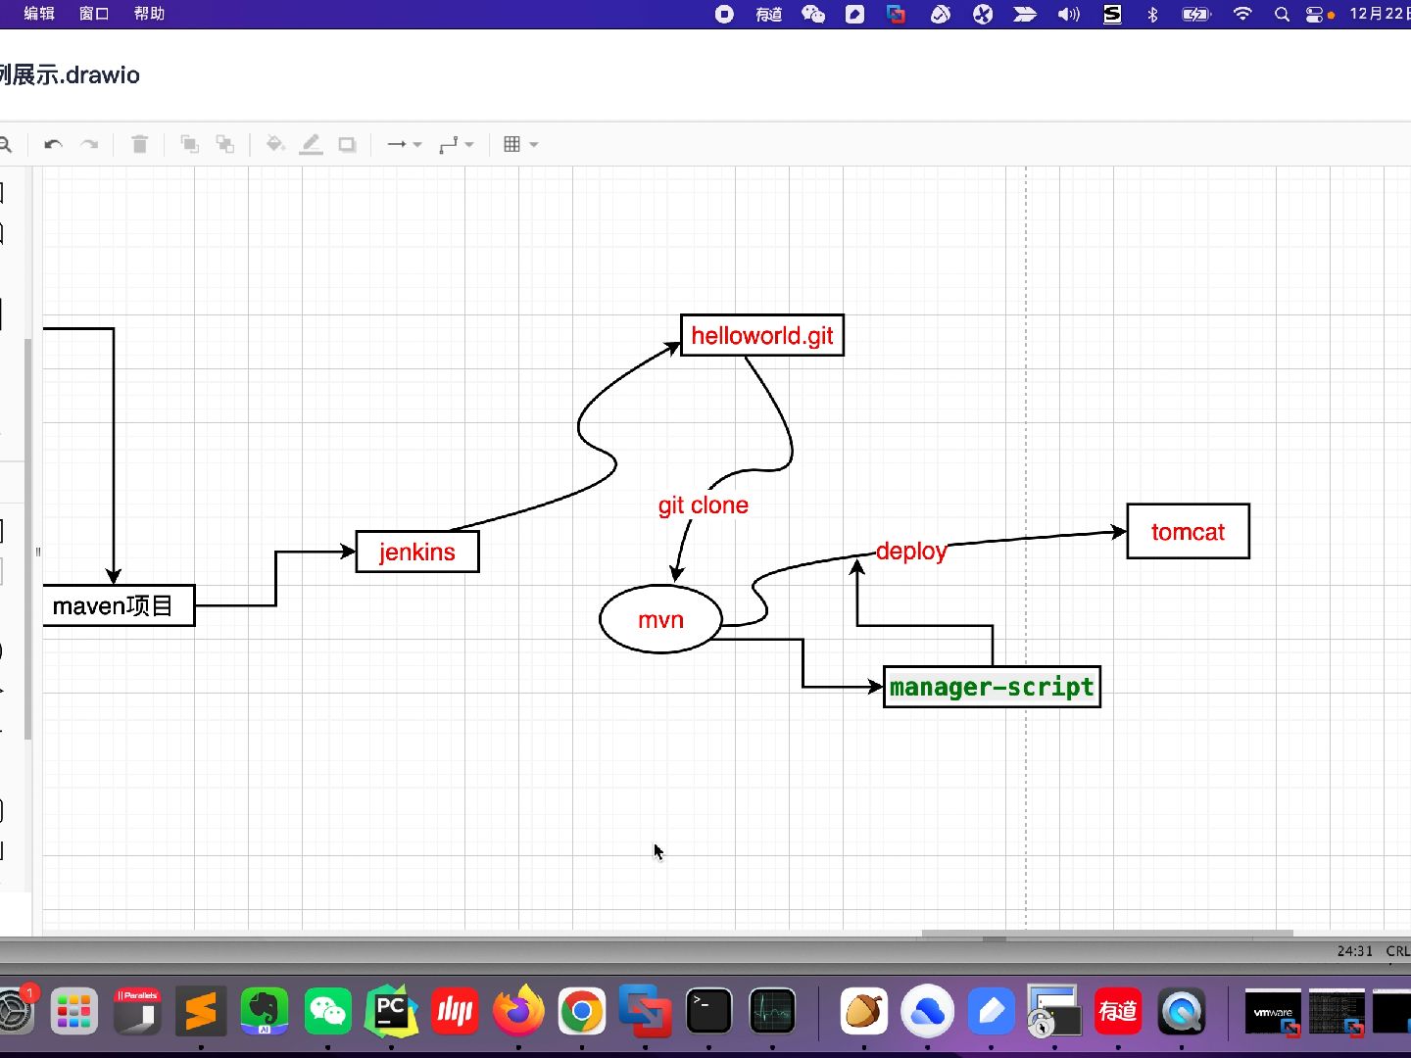Open Spotlight search in the menu bar
Image resolution: width=1411 pixels, height=1058 pixels.
coord(1282,14)
